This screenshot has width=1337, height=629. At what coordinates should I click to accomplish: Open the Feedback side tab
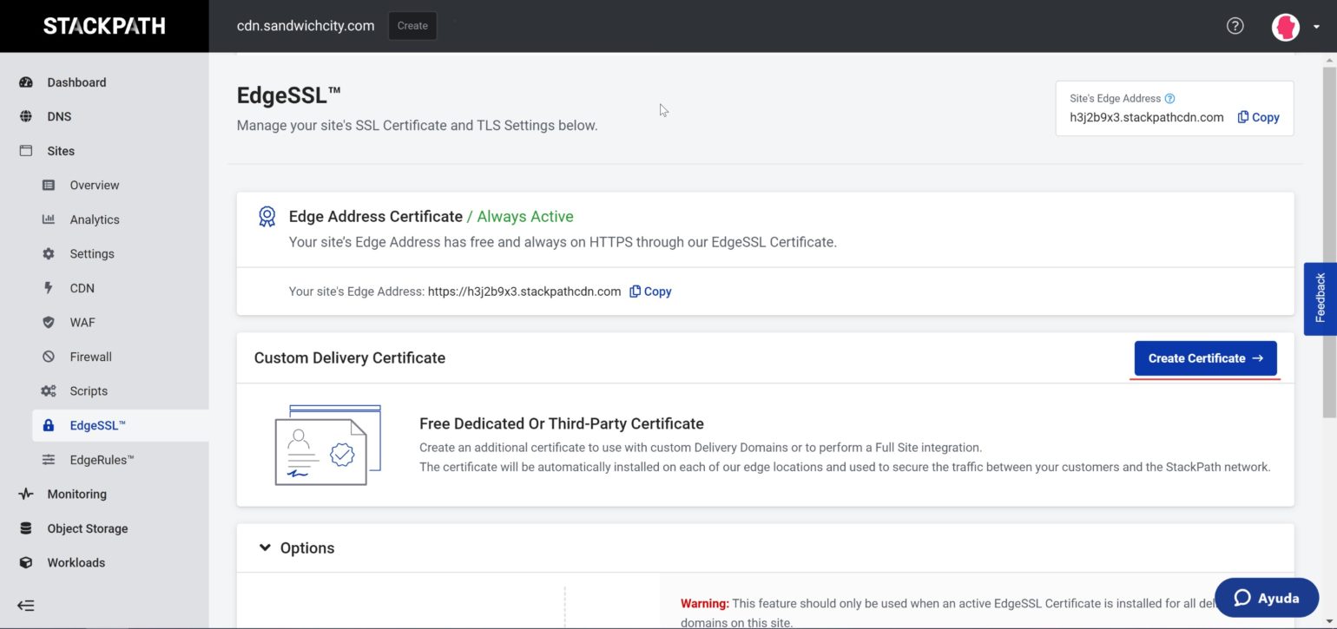[1320, 298]
